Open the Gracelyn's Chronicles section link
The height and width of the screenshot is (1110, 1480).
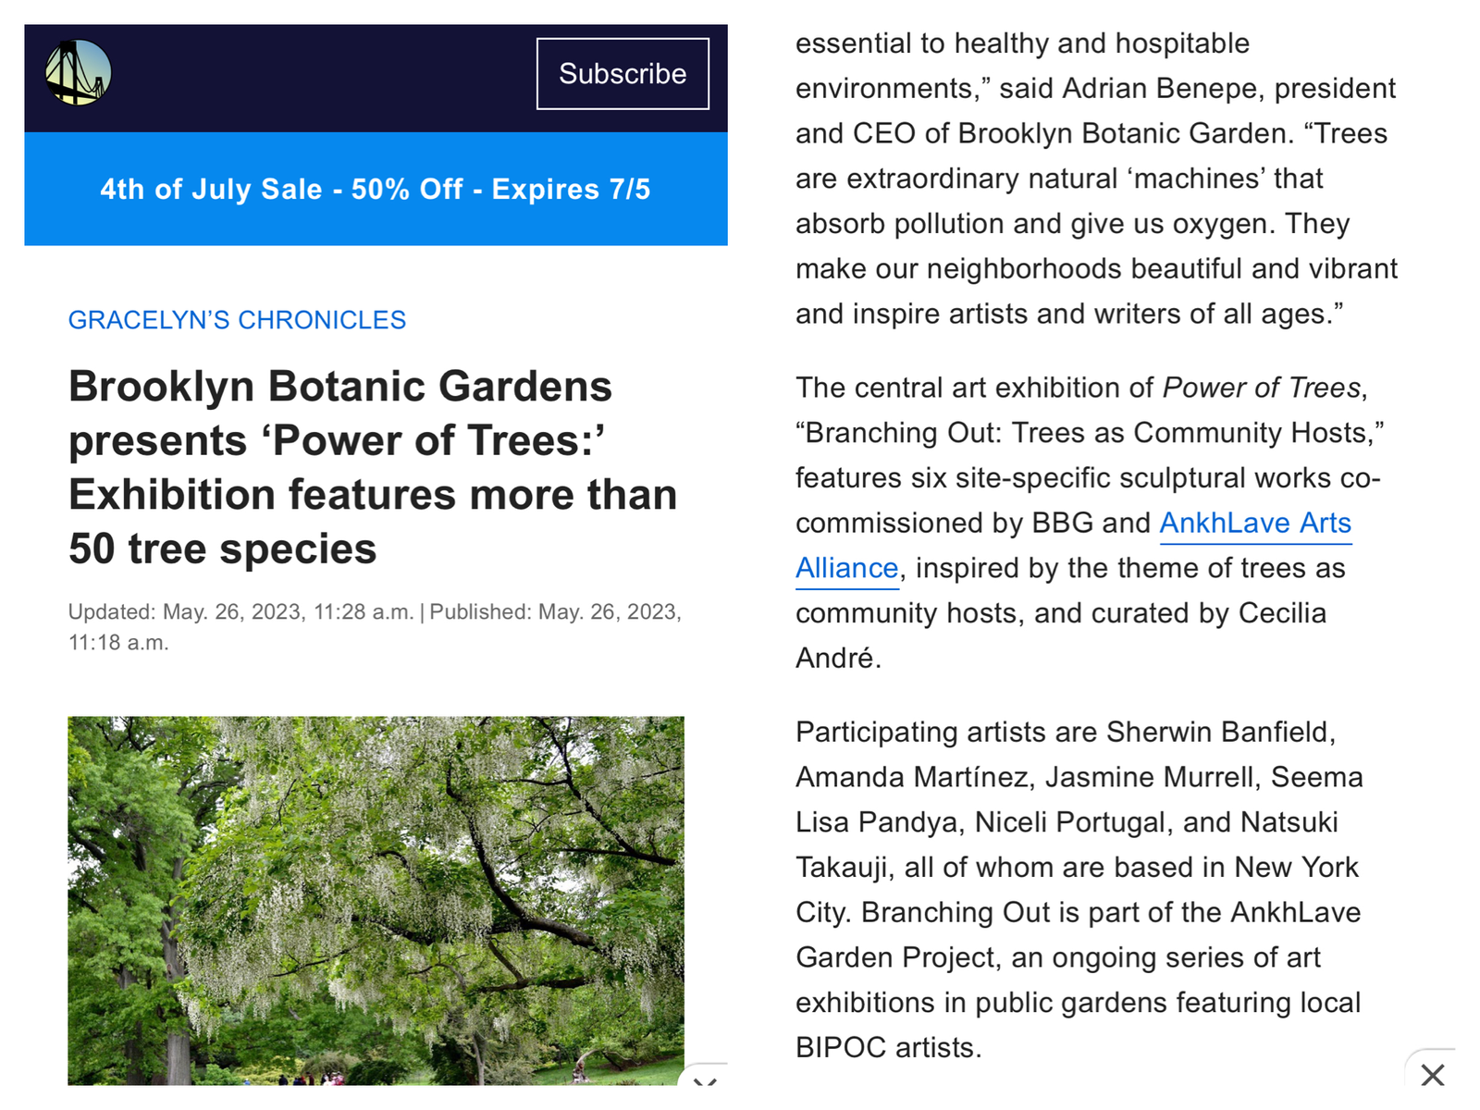[237, 320]
